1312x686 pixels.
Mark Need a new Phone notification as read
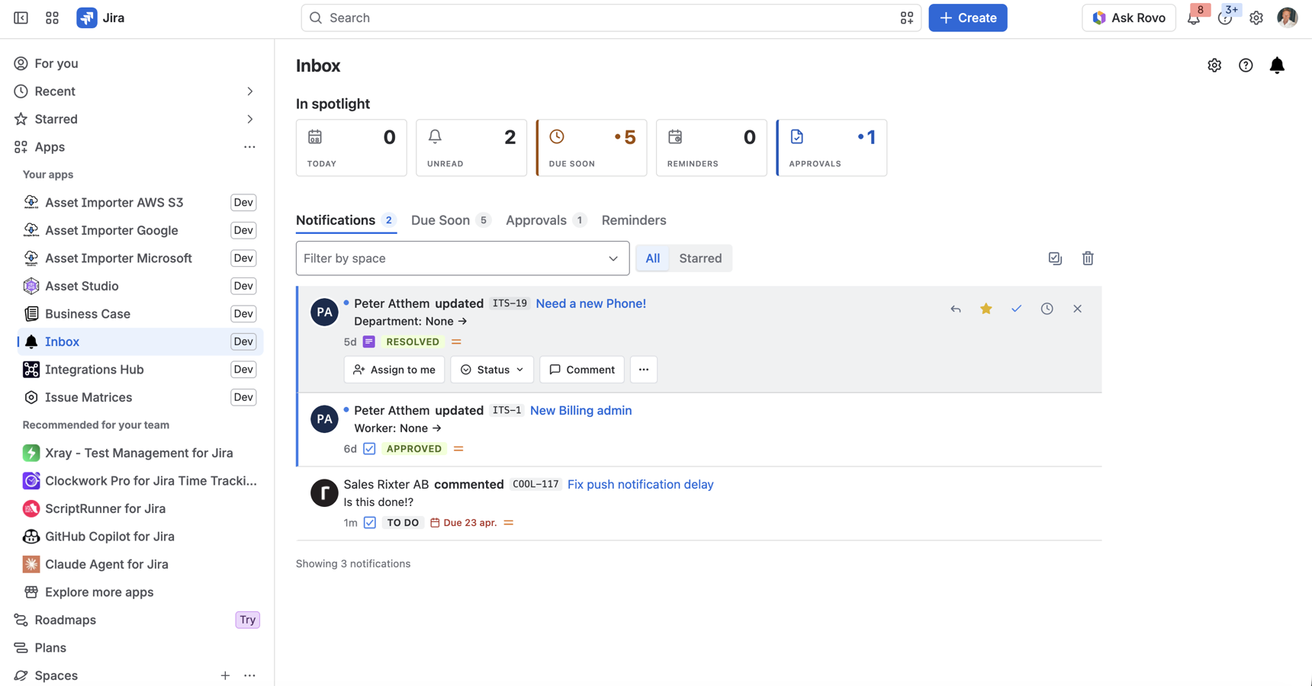coord(1016,309)
